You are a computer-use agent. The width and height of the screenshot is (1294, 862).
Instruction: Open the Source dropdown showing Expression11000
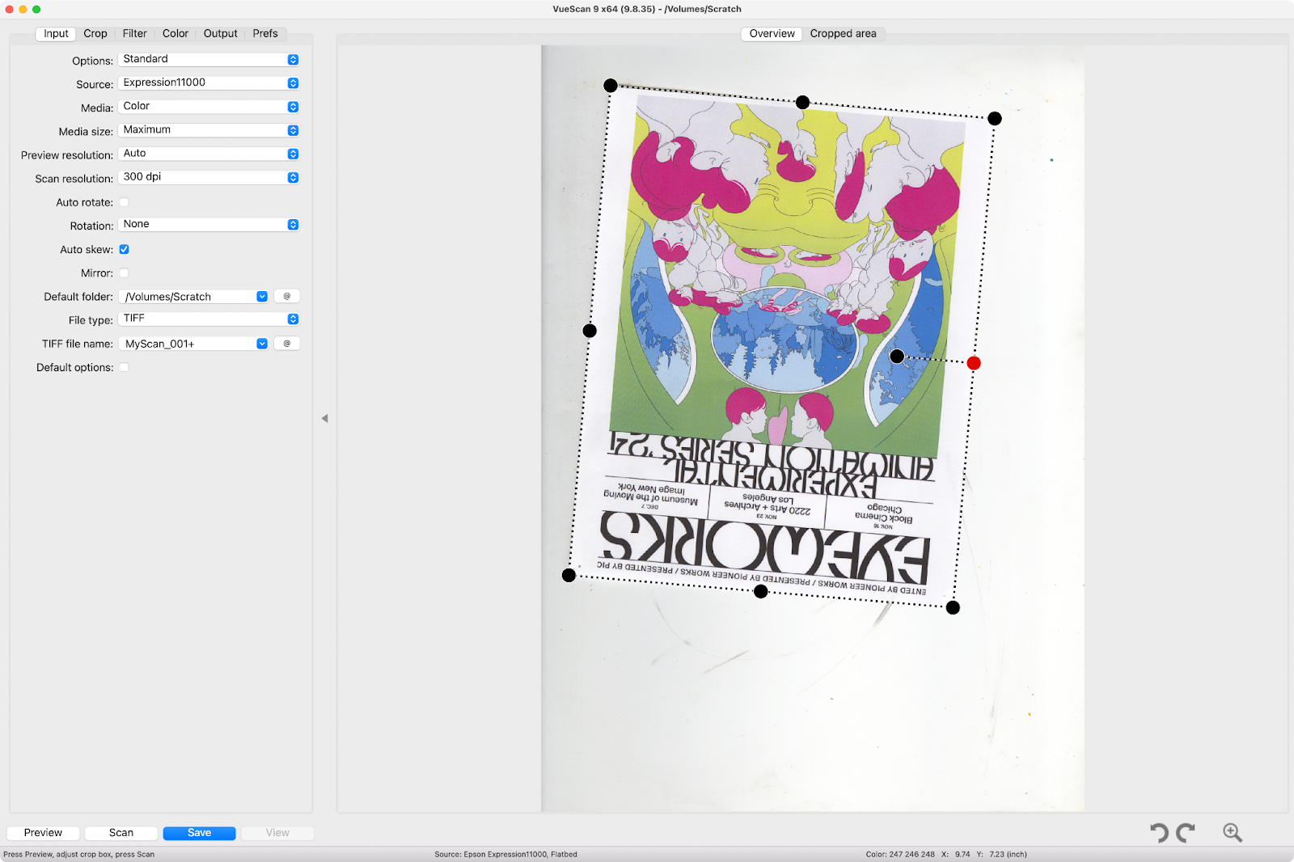coord(209,83)
